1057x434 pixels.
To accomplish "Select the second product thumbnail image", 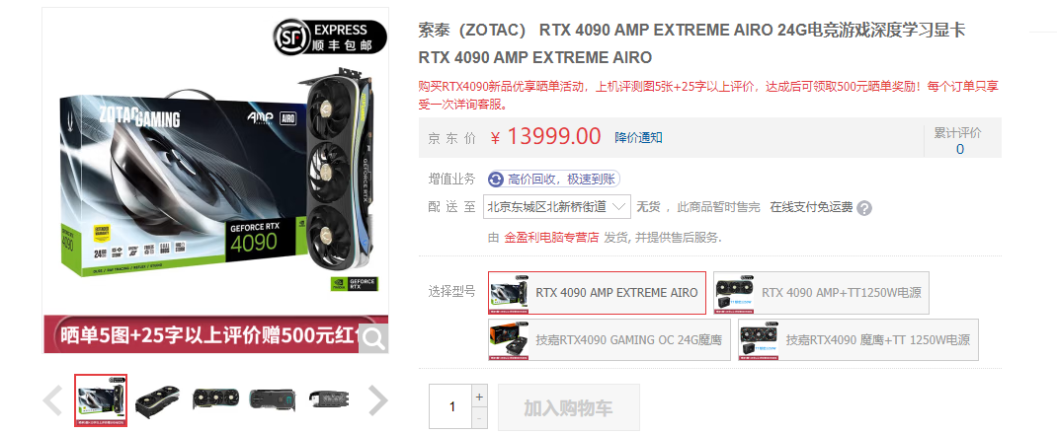I will 158,401.
